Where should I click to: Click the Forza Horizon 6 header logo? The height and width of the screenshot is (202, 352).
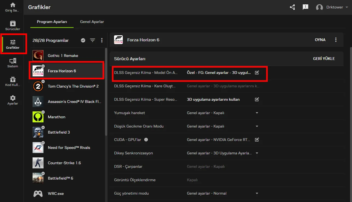click(118, 40)
